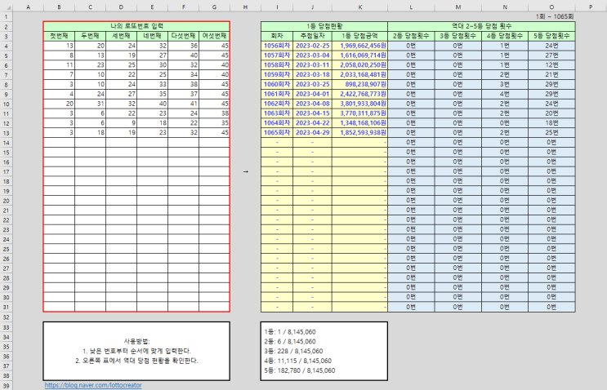Click the 1등 당첨금액 header cell
The height and width of the screenshot is (390, 607).
click(360, 36)
